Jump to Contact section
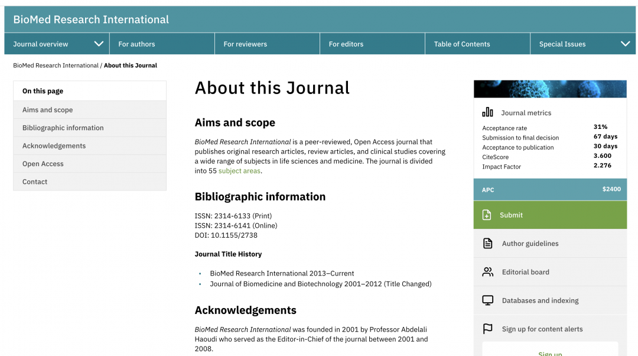The height and width of the screenshot is (356, 638). point(90,182)
